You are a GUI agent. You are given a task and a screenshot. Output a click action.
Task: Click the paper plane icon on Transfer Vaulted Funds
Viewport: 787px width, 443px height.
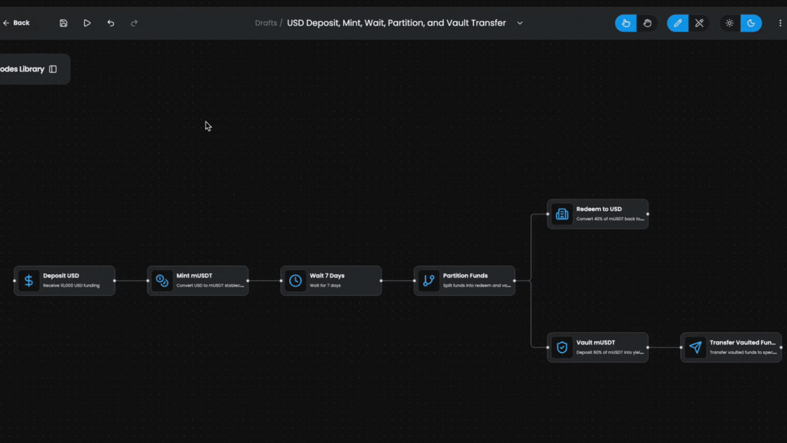[x=695, y=347]
